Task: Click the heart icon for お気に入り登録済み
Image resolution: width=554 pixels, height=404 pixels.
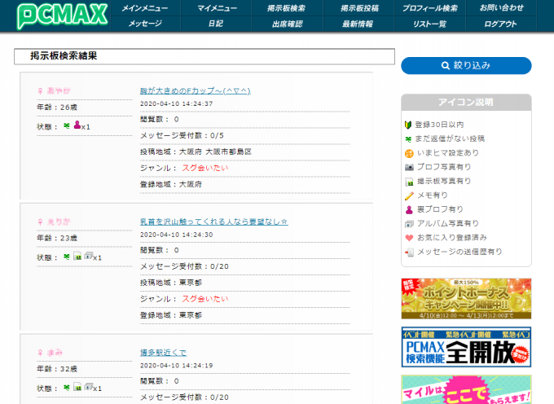Action: point(409,238)
